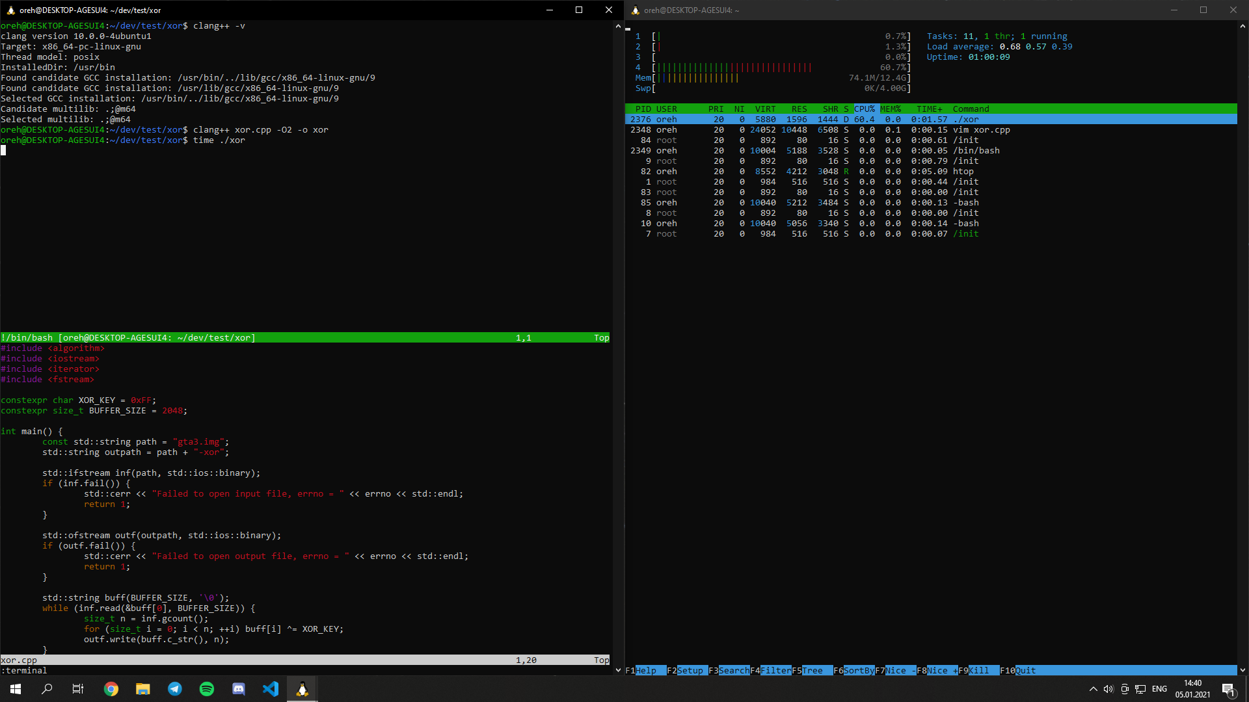
Task: Open Google Chrome from taskbar
Action: point(111,689)
